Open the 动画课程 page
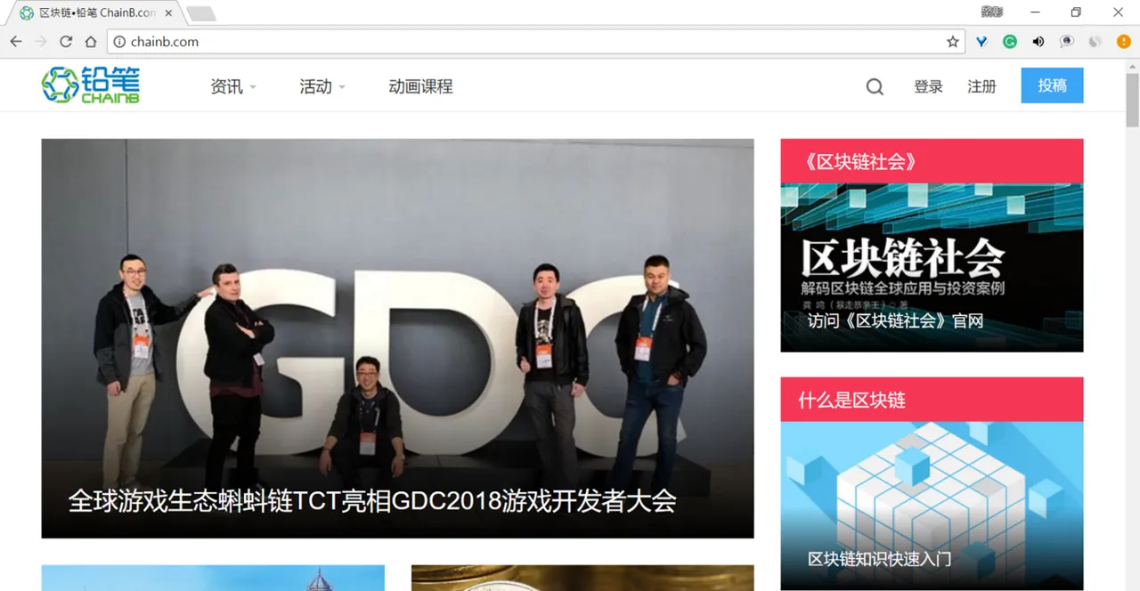 [420, 86]
